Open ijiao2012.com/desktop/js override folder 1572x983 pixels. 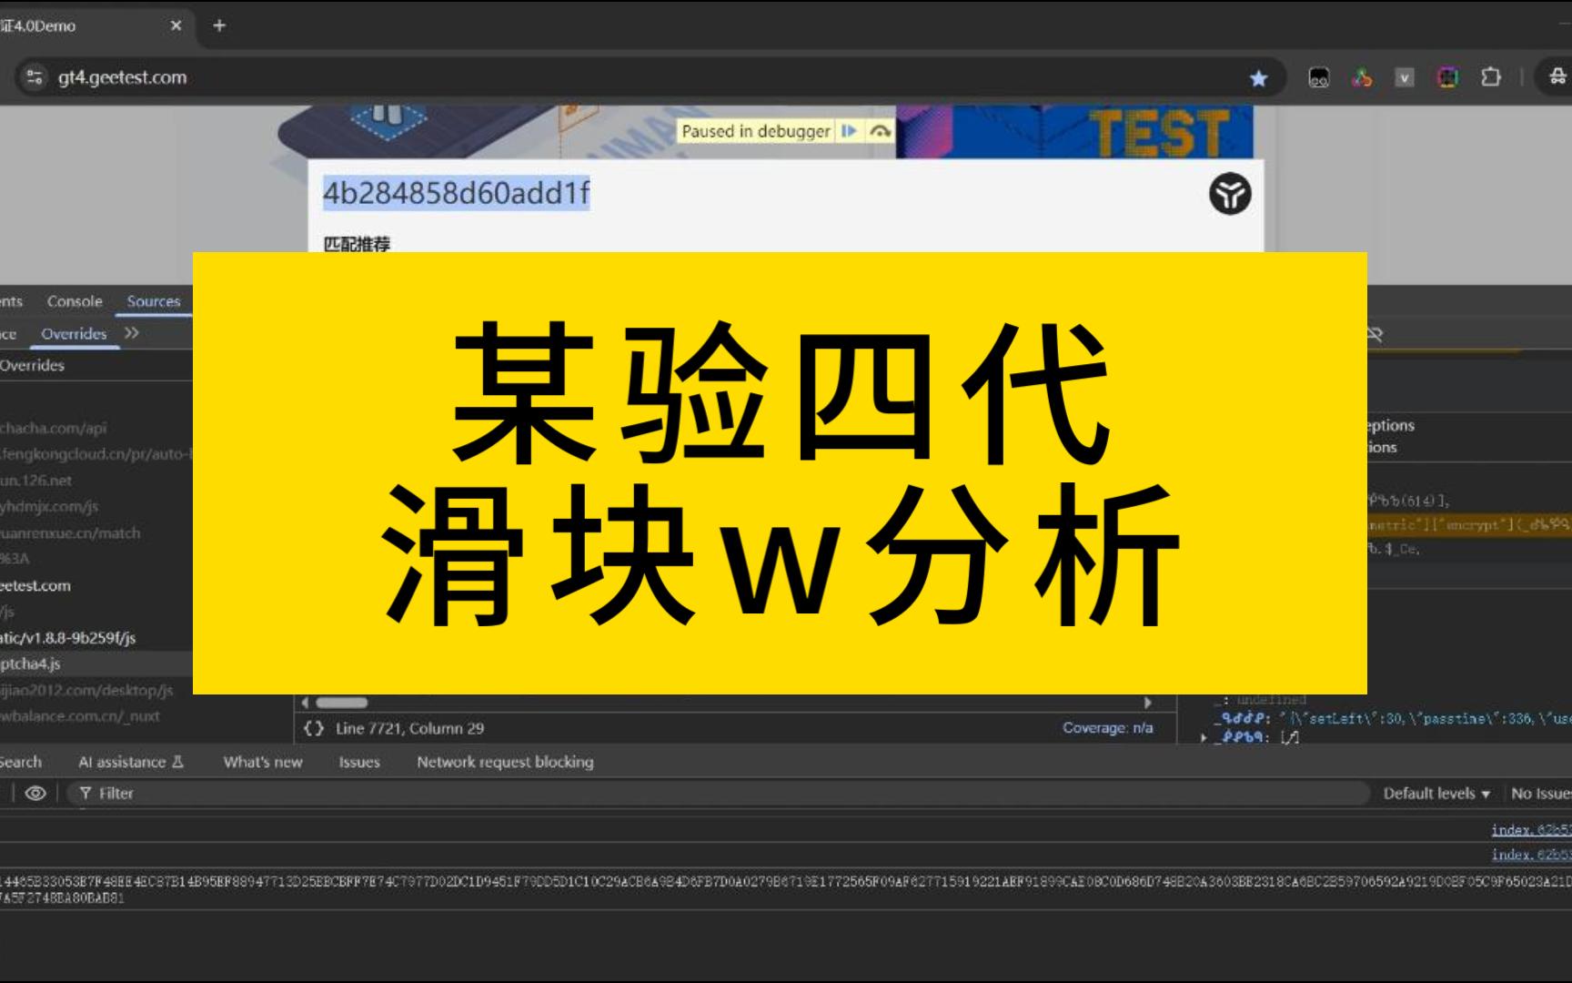pos(86,690)
